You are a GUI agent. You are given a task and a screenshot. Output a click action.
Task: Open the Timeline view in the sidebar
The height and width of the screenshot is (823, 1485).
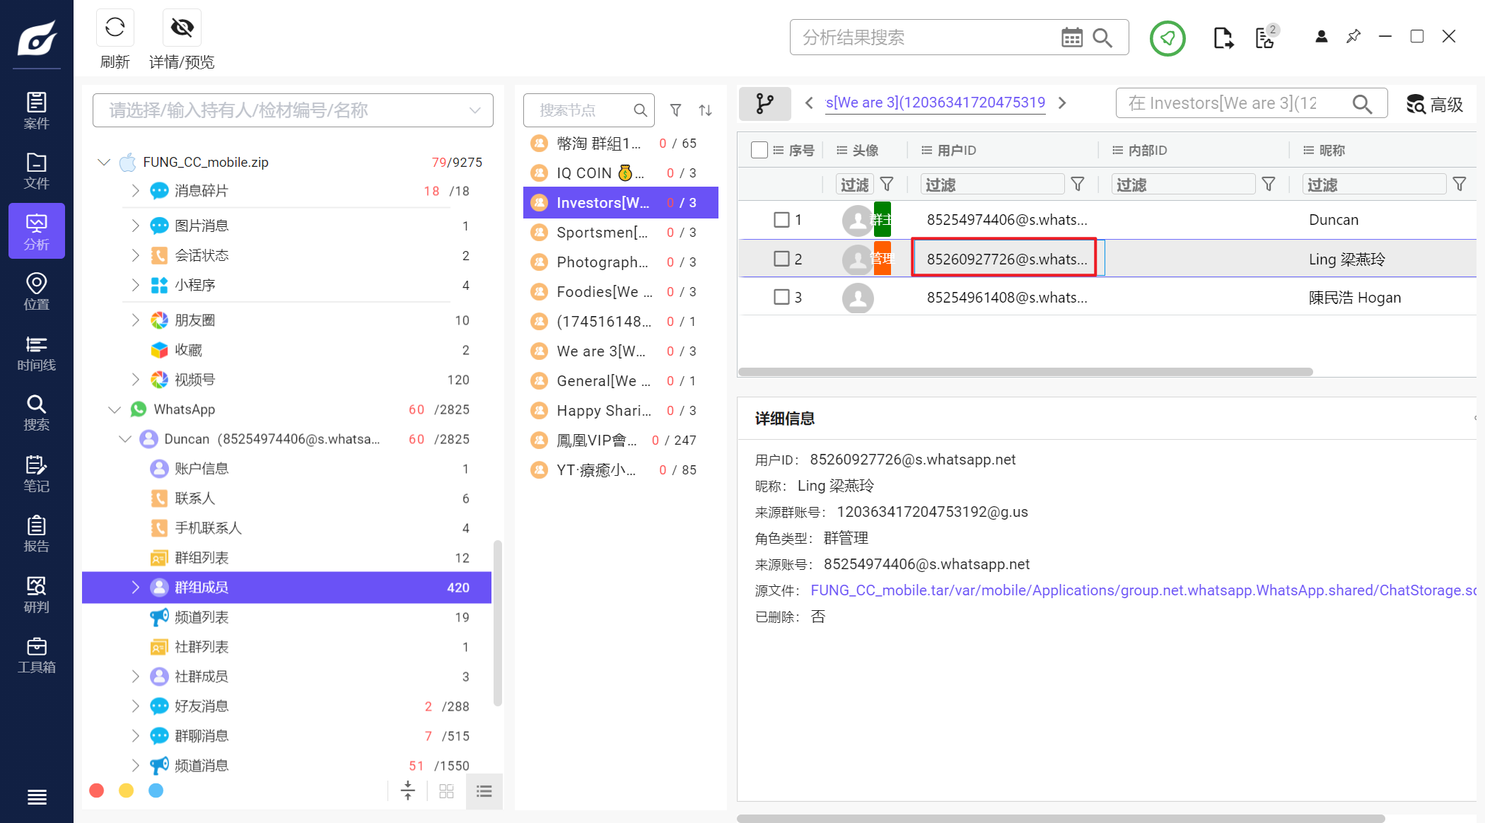coord(36,354)
